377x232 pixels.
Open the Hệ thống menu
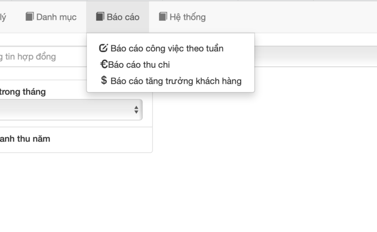[x=182, y=17]
